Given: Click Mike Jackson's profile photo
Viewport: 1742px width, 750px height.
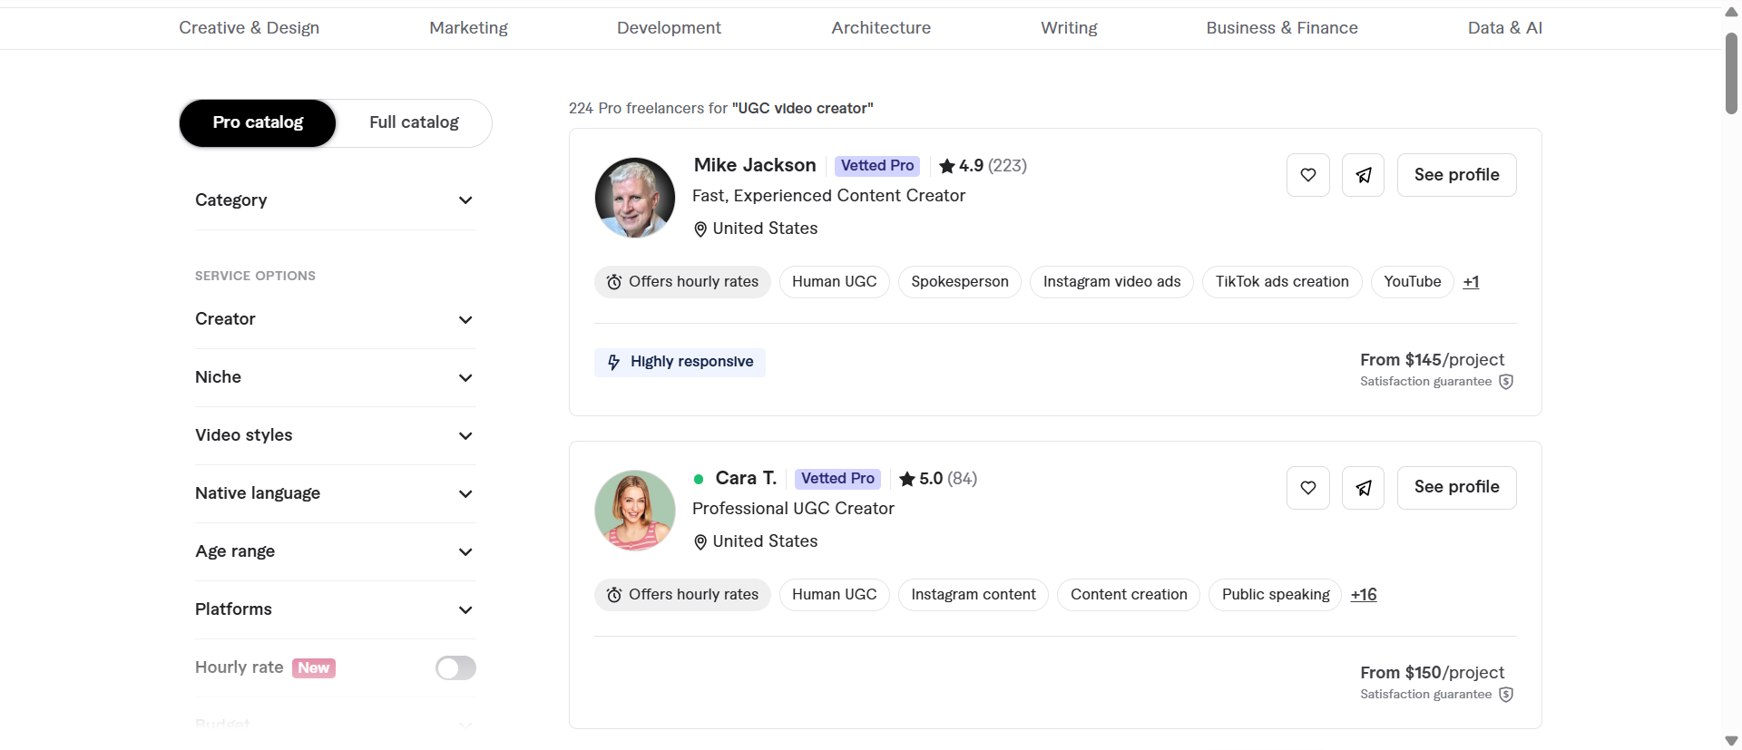Looking at the screenshot, I should pyautogui.click(x=635, y=198).
